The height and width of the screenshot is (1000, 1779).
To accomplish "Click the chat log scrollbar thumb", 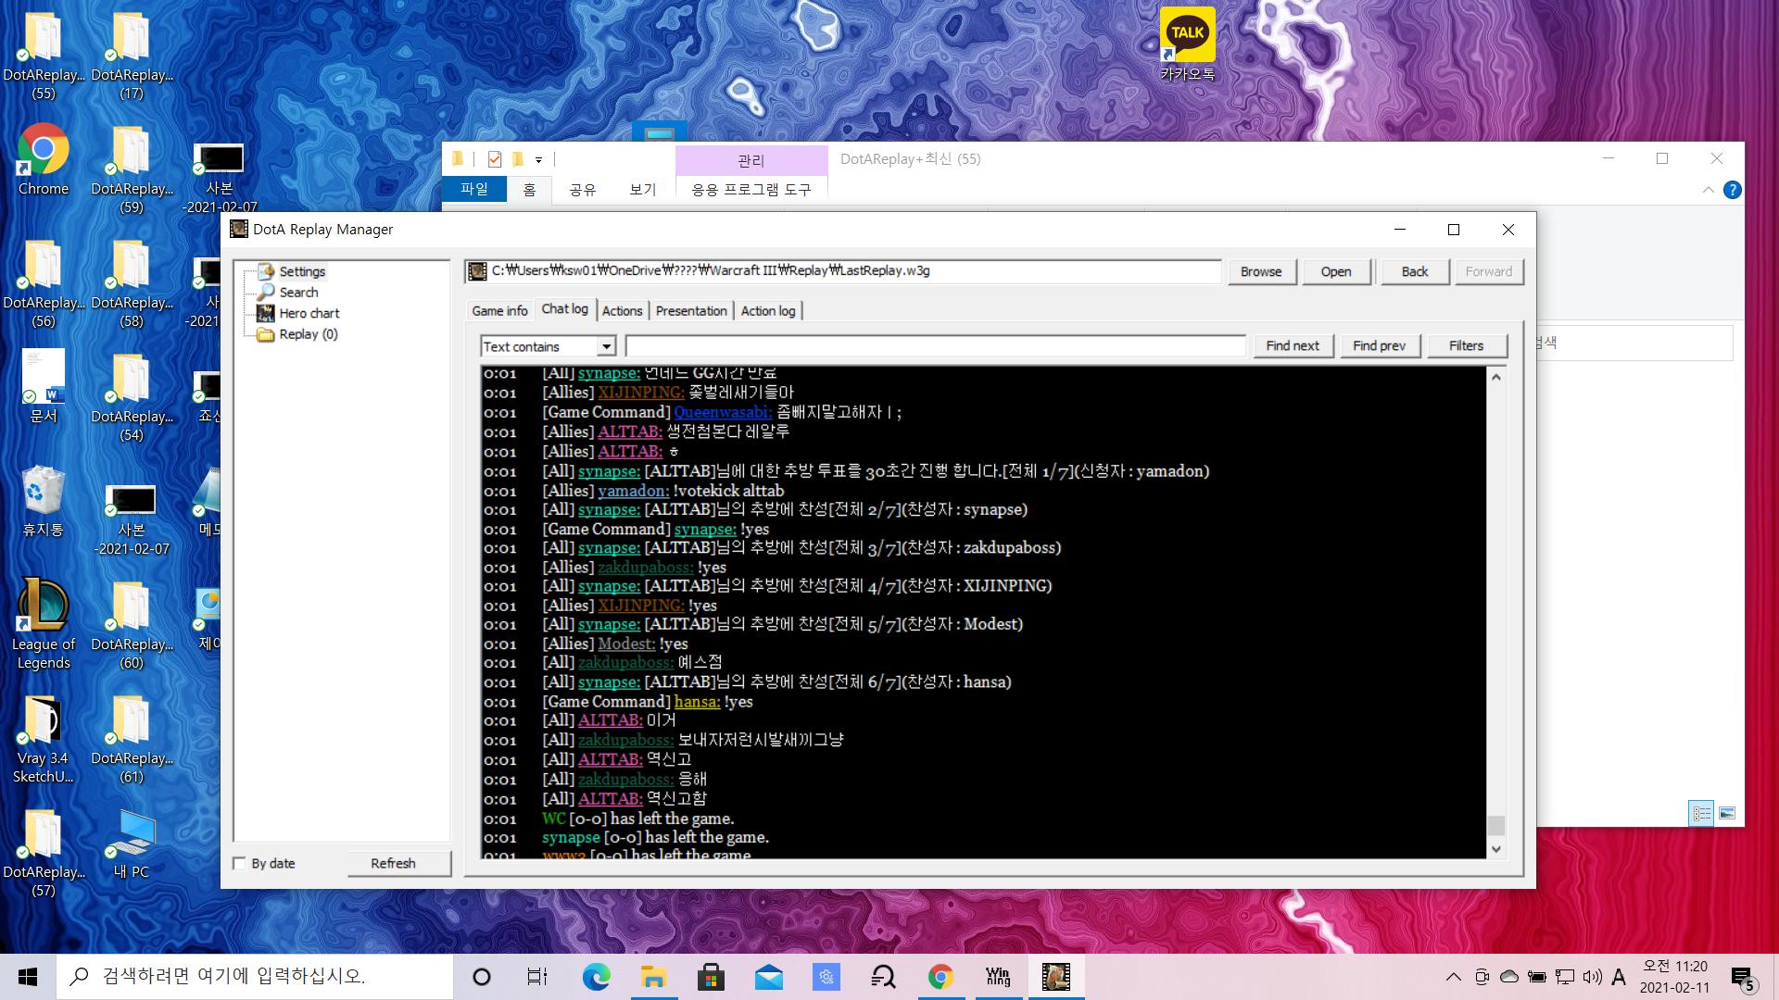I will (x=1495, y=825).
